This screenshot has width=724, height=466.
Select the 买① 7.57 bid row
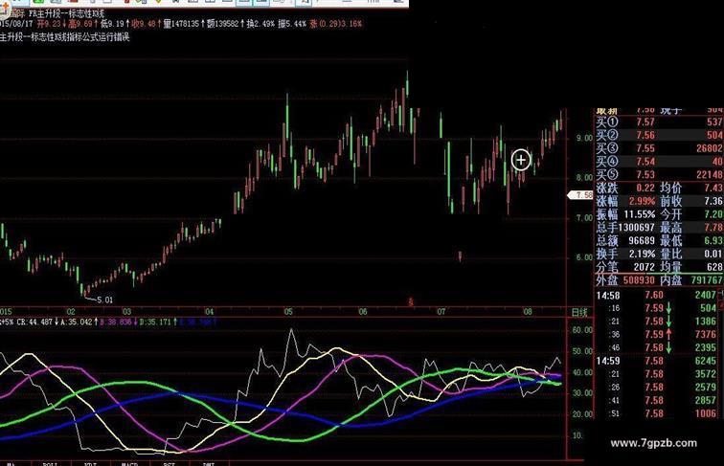(x=659, y=122)
